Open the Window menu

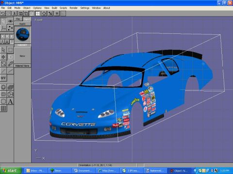click(x=96, y=8)
